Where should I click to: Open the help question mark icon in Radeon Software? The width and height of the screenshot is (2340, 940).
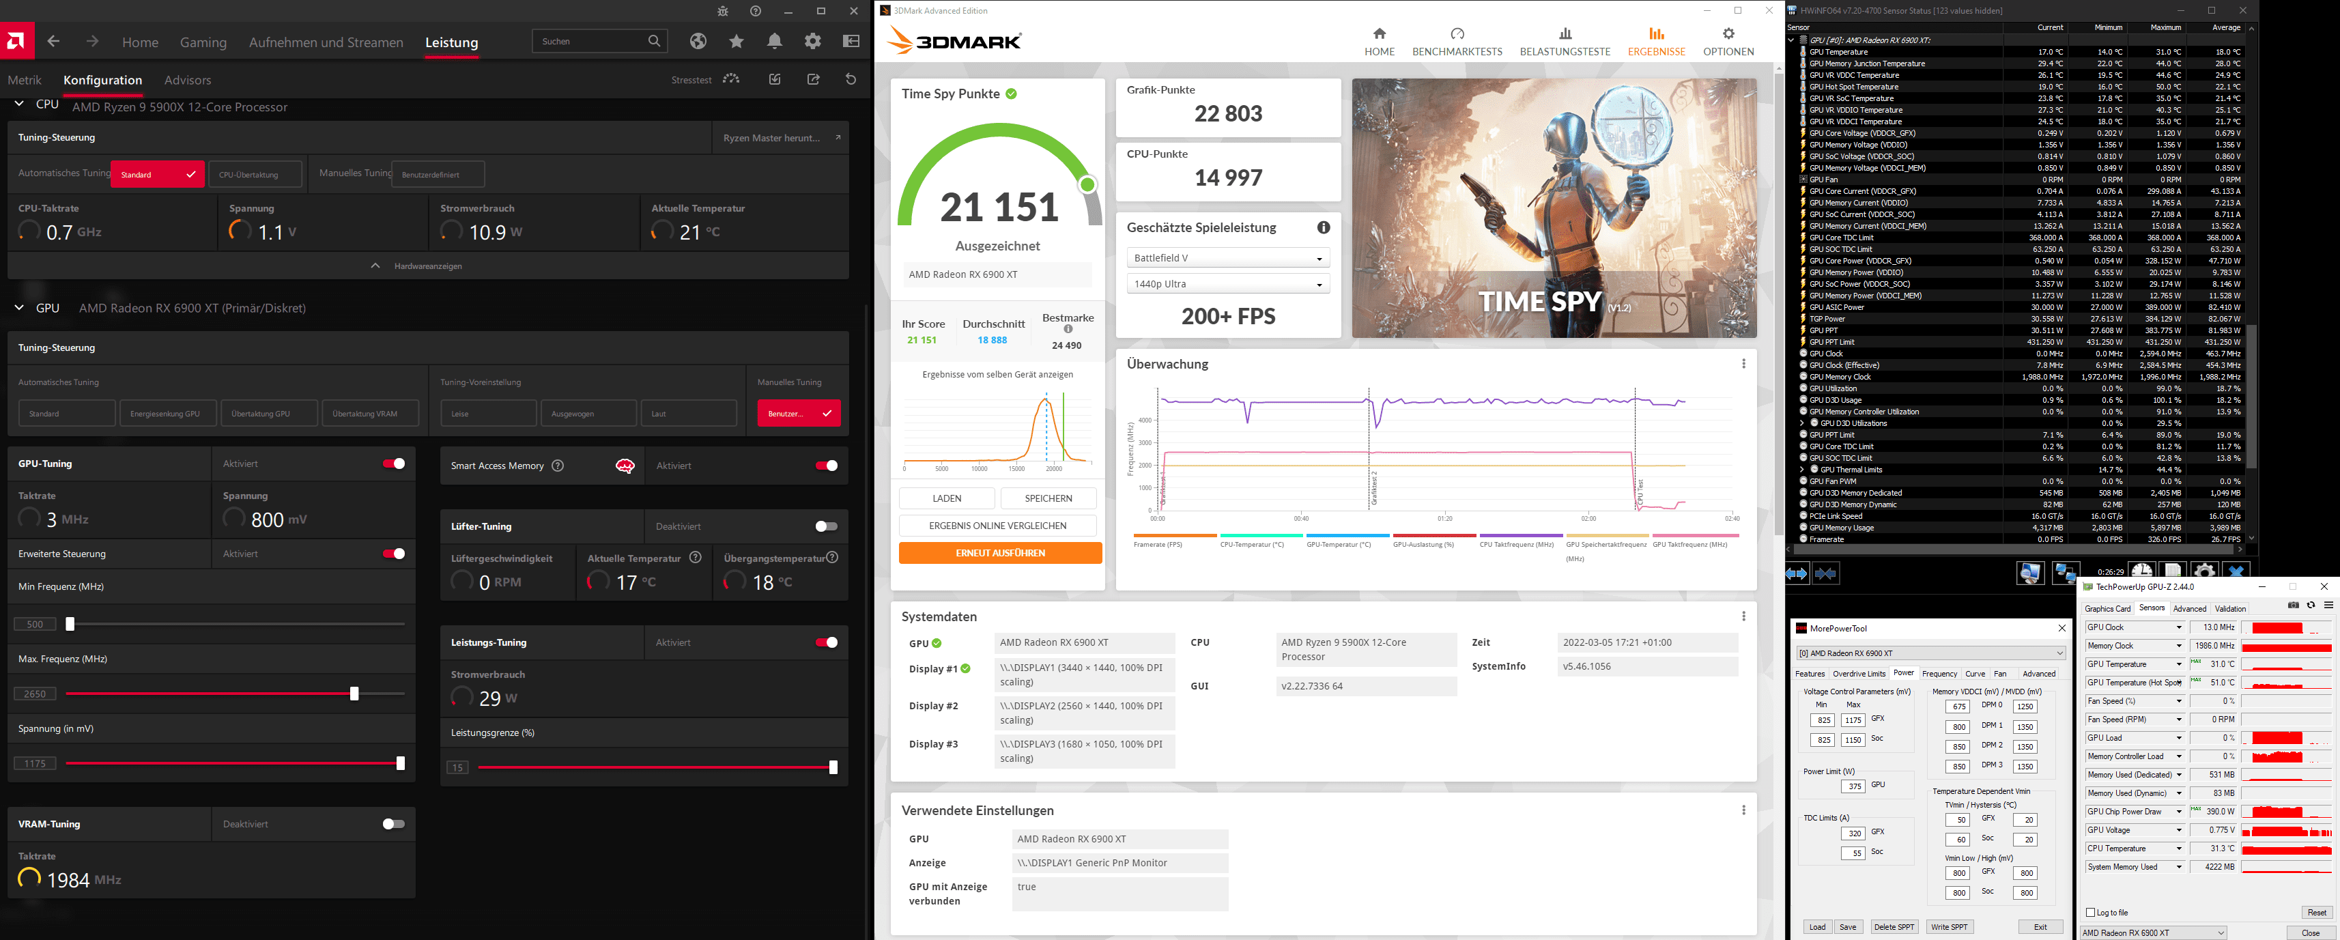[x=756, y=11]
